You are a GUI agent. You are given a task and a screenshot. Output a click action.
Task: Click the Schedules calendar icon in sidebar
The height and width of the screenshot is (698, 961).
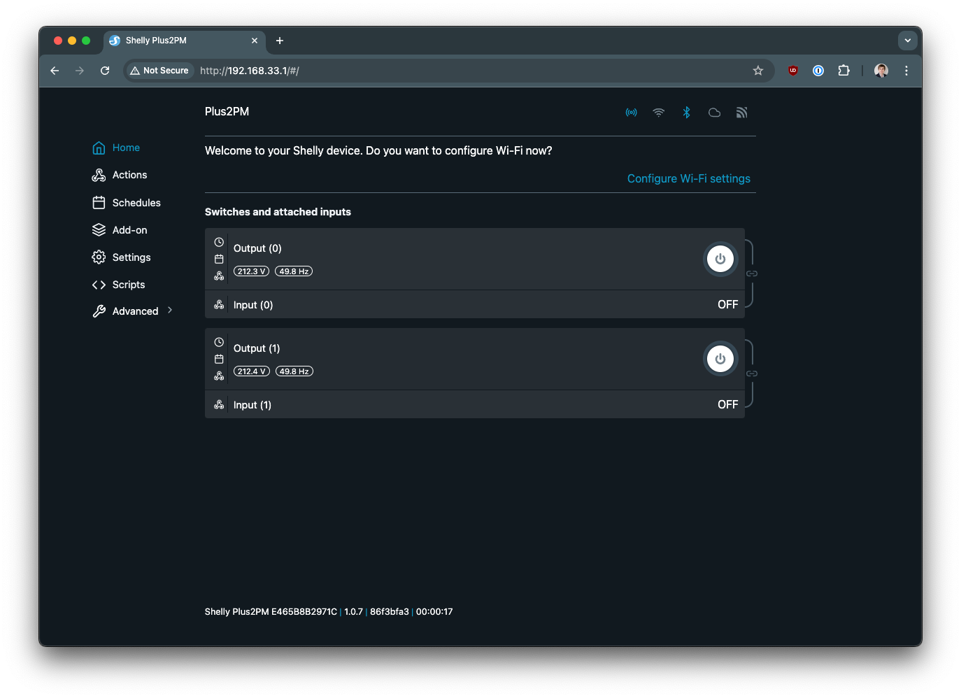click(x=99, y=203)
